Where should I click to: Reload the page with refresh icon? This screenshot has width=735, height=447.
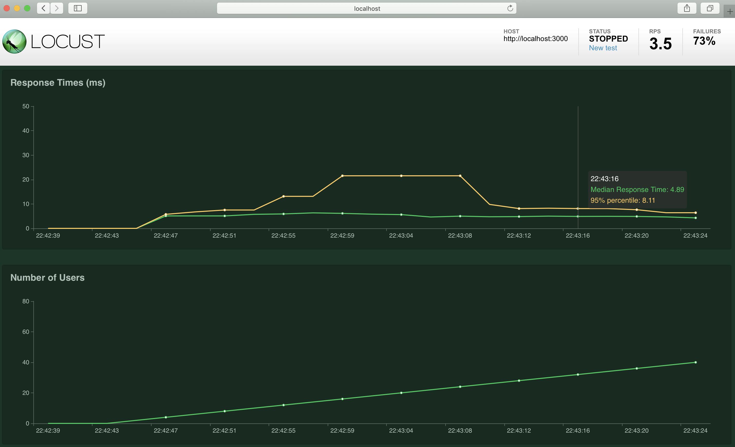click(x=510, y=8)
